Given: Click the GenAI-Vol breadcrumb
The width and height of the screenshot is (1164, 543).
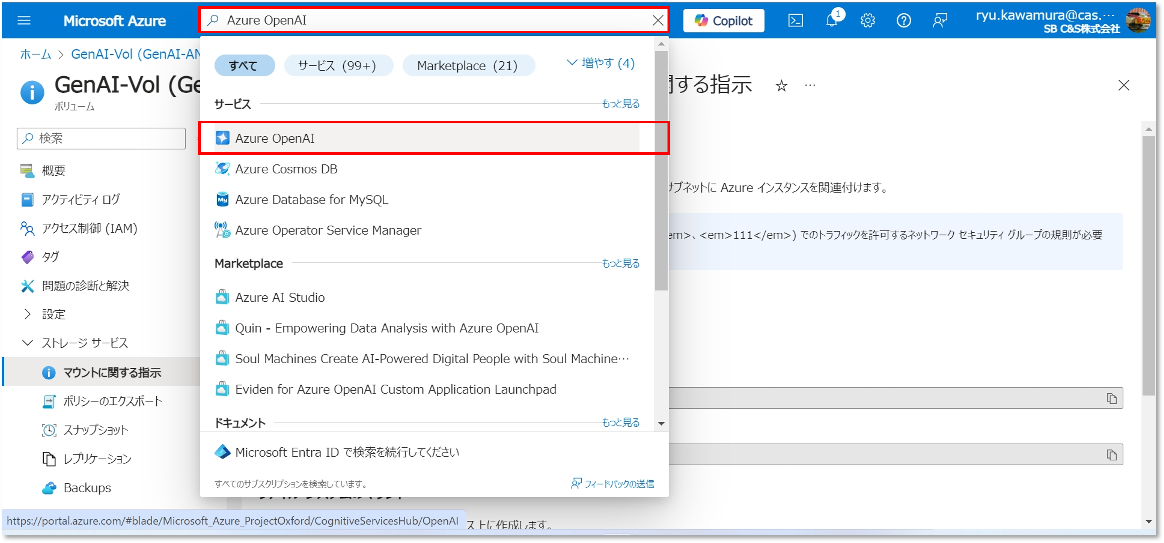Looking at the screenshot, I should pos(136,54).
